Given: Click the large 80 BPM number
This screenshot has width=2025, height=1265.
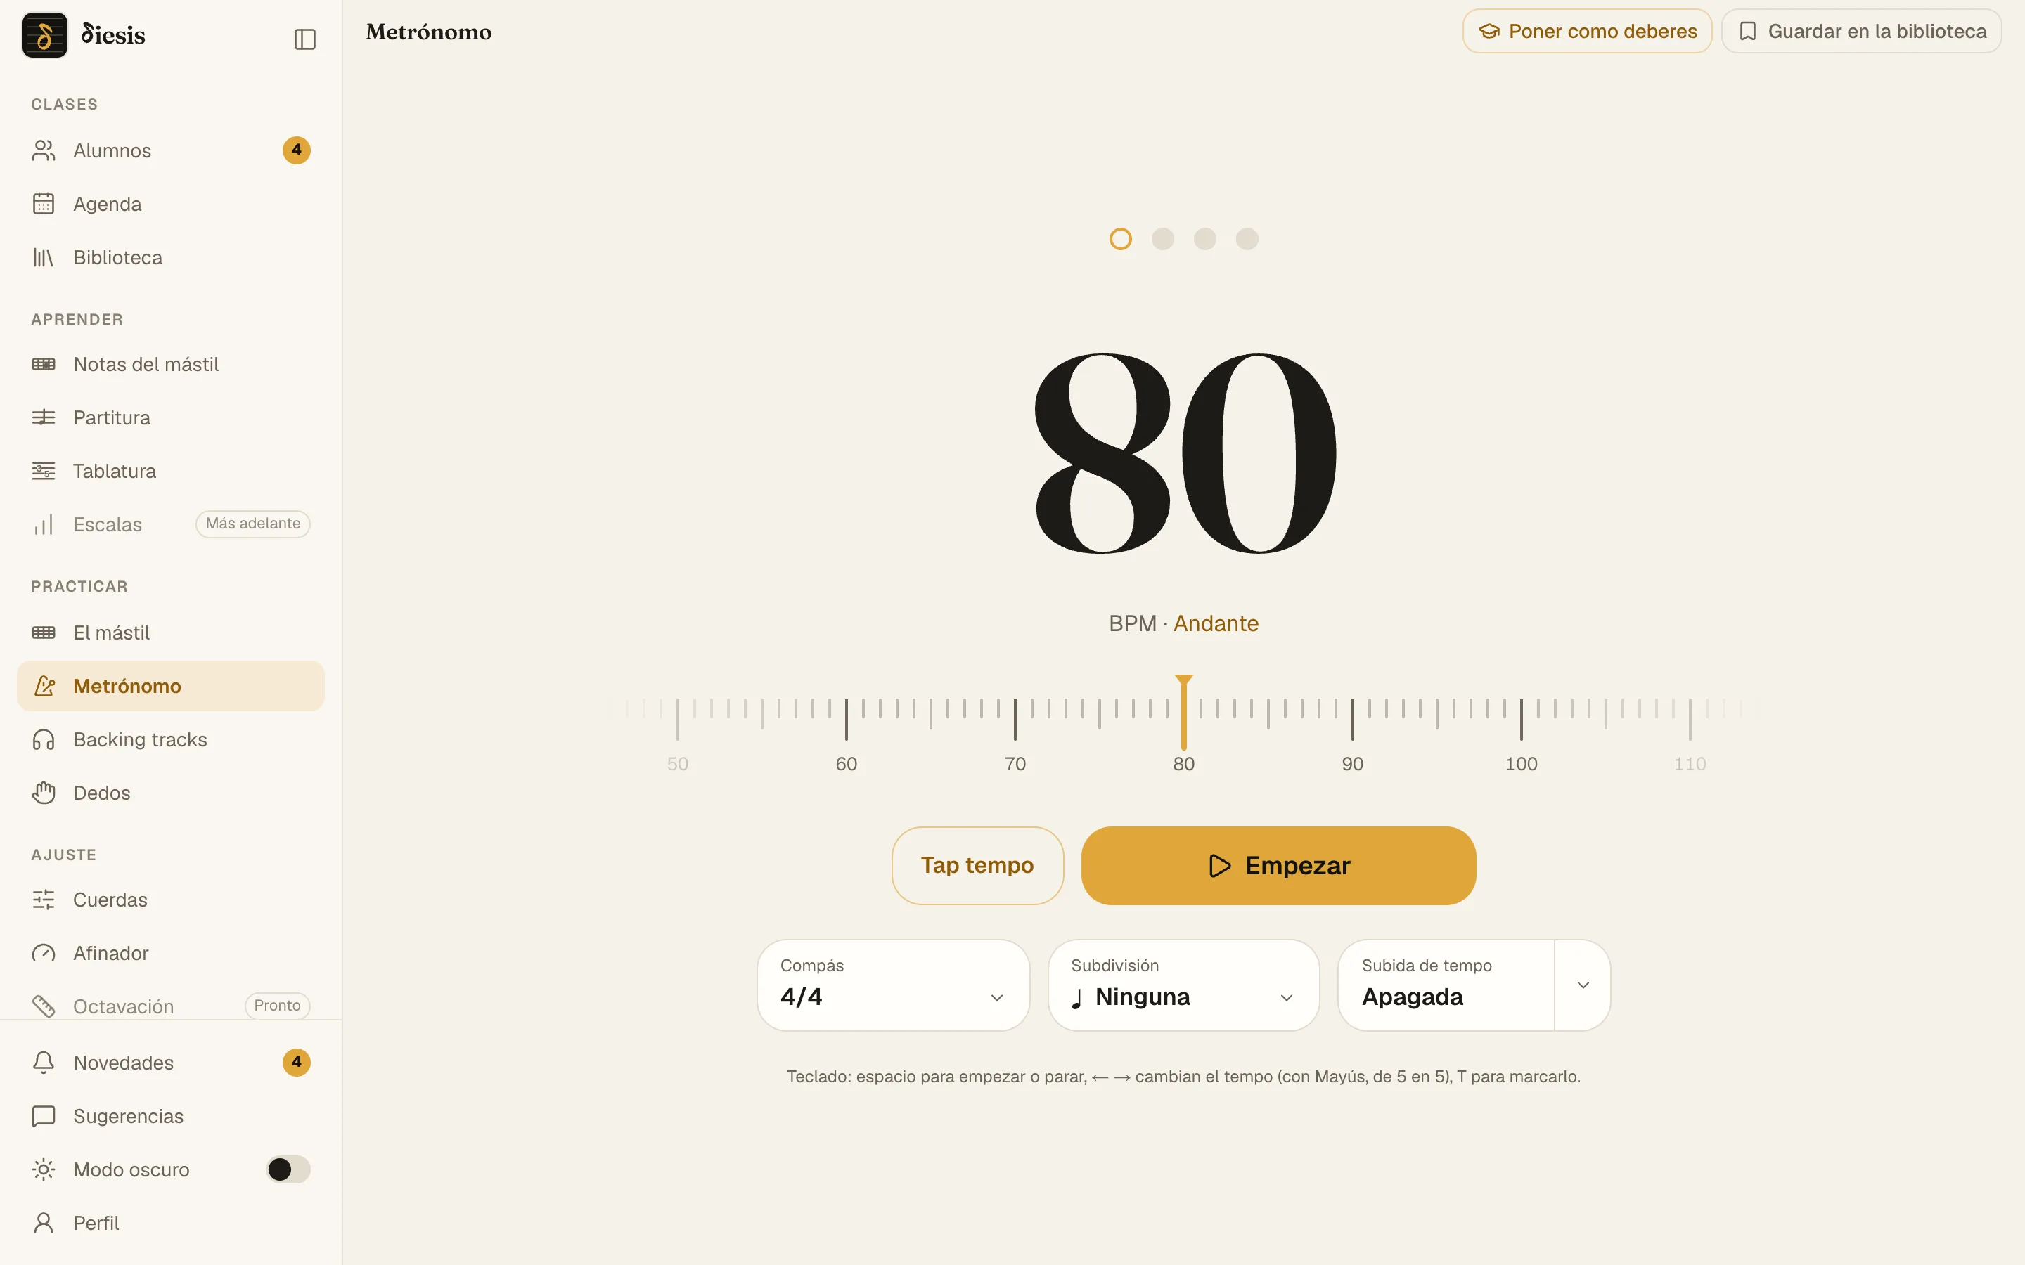Looking at the screenshot, I should click(x=1183, y=453).
